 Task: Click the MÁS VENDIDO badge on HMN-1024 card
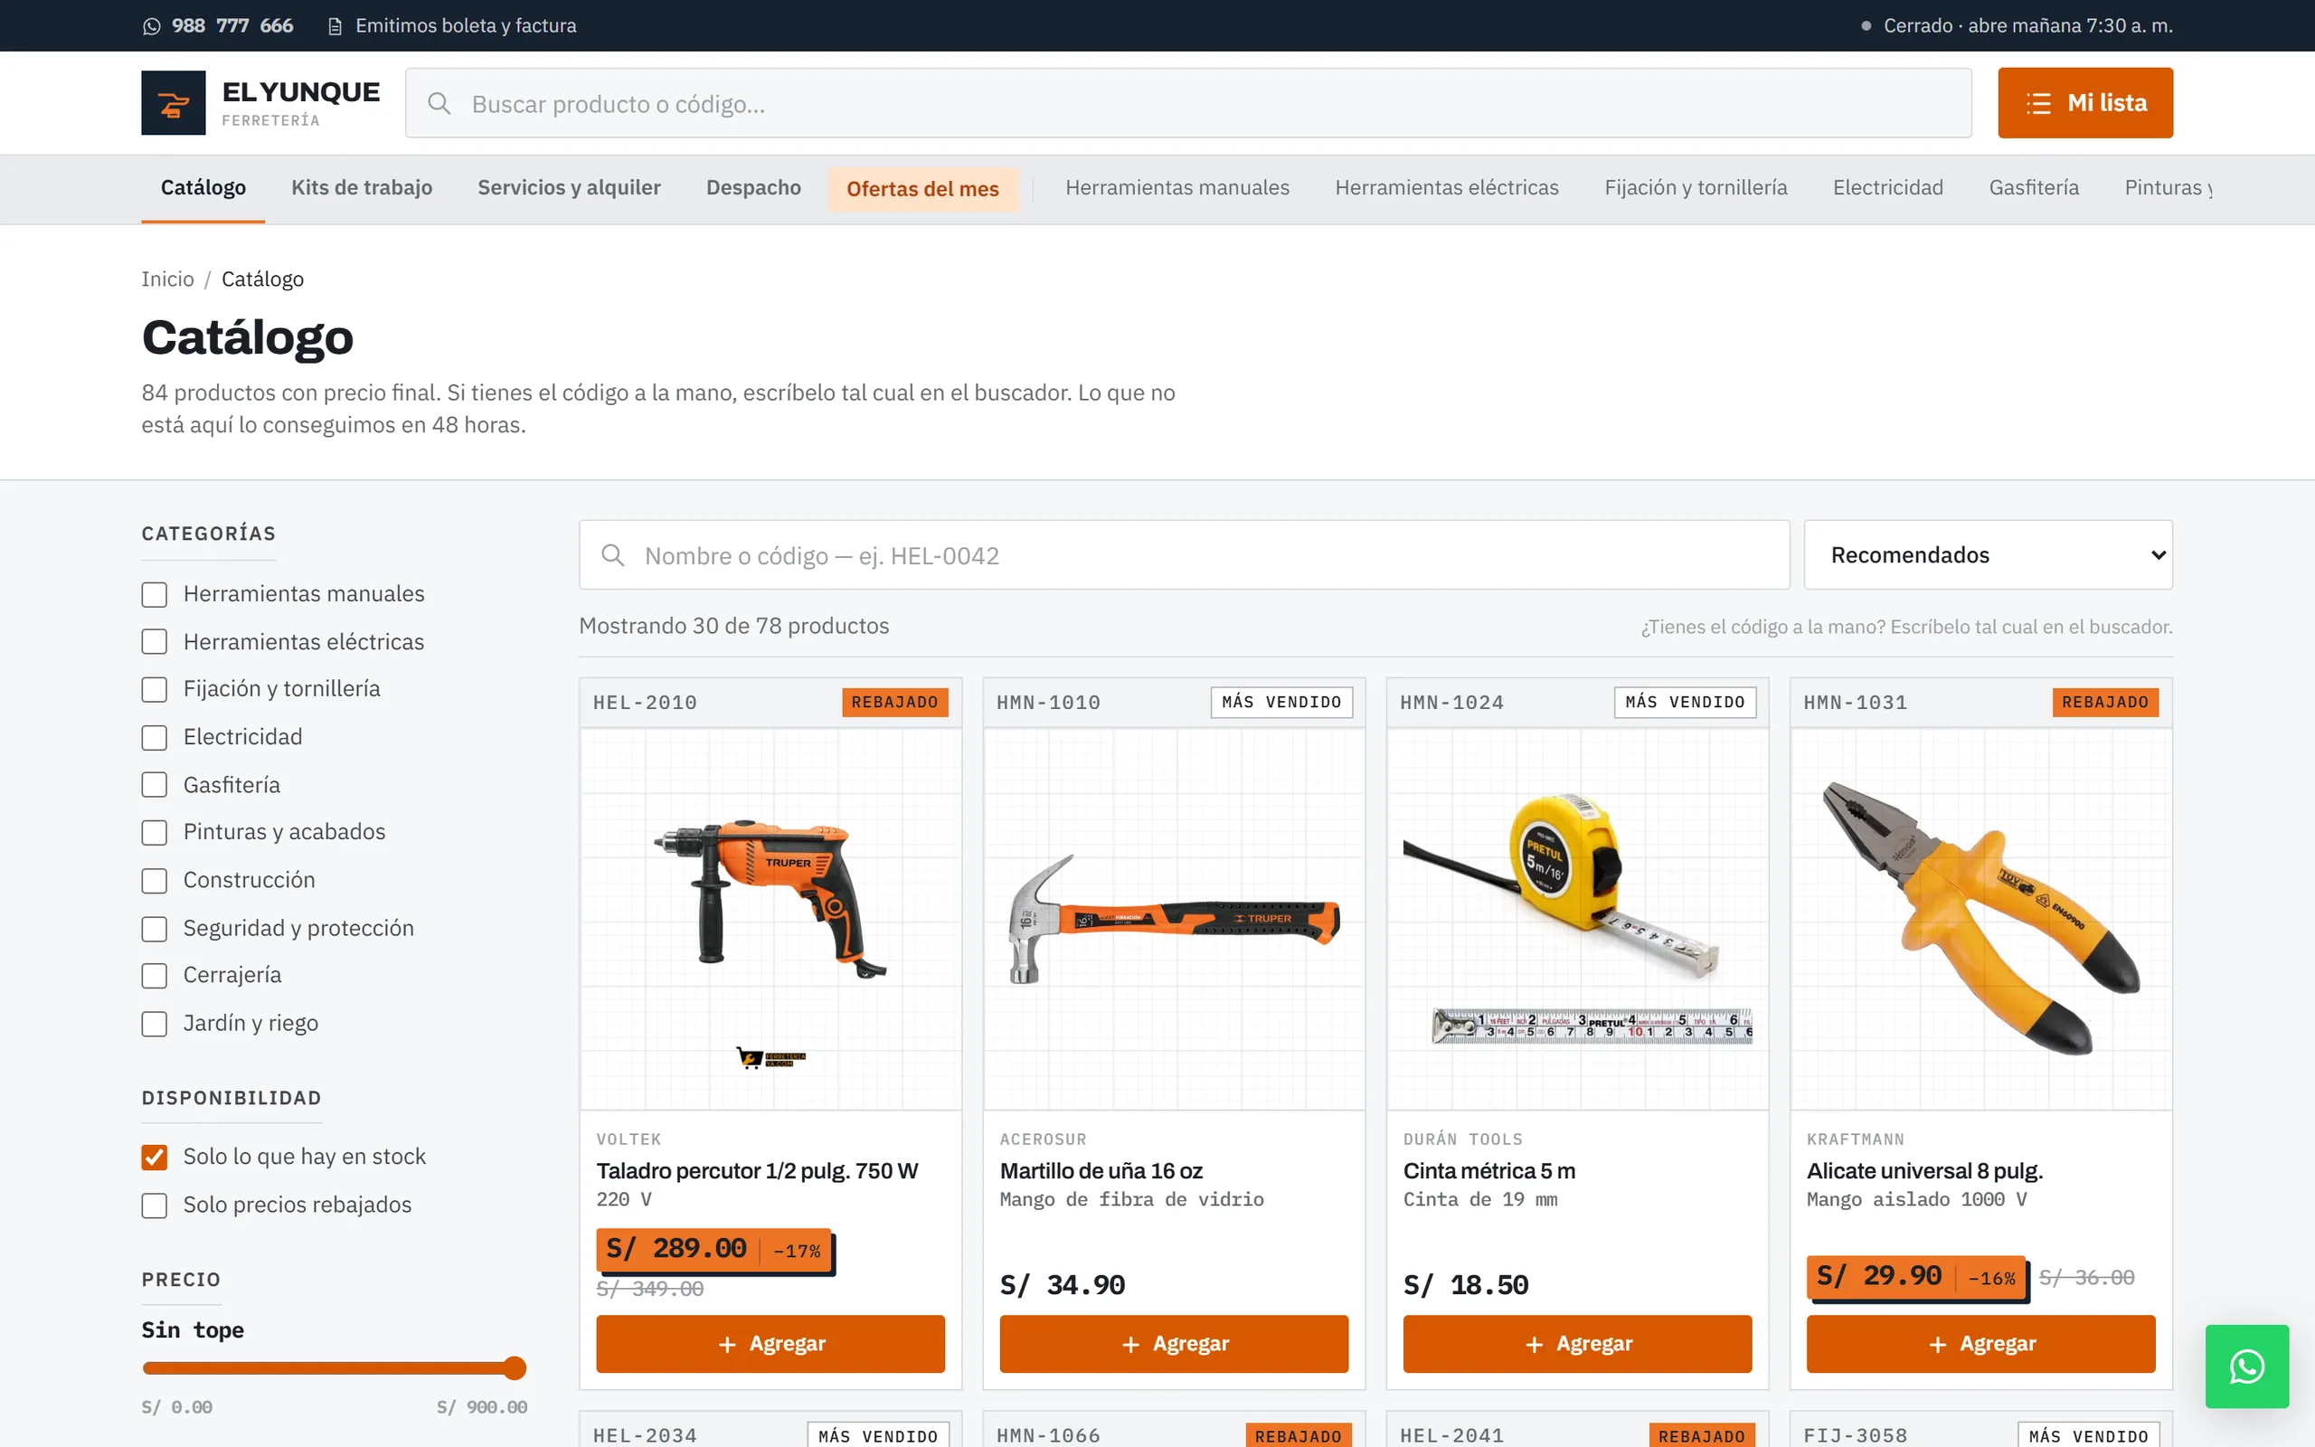tap(1685, 703)
